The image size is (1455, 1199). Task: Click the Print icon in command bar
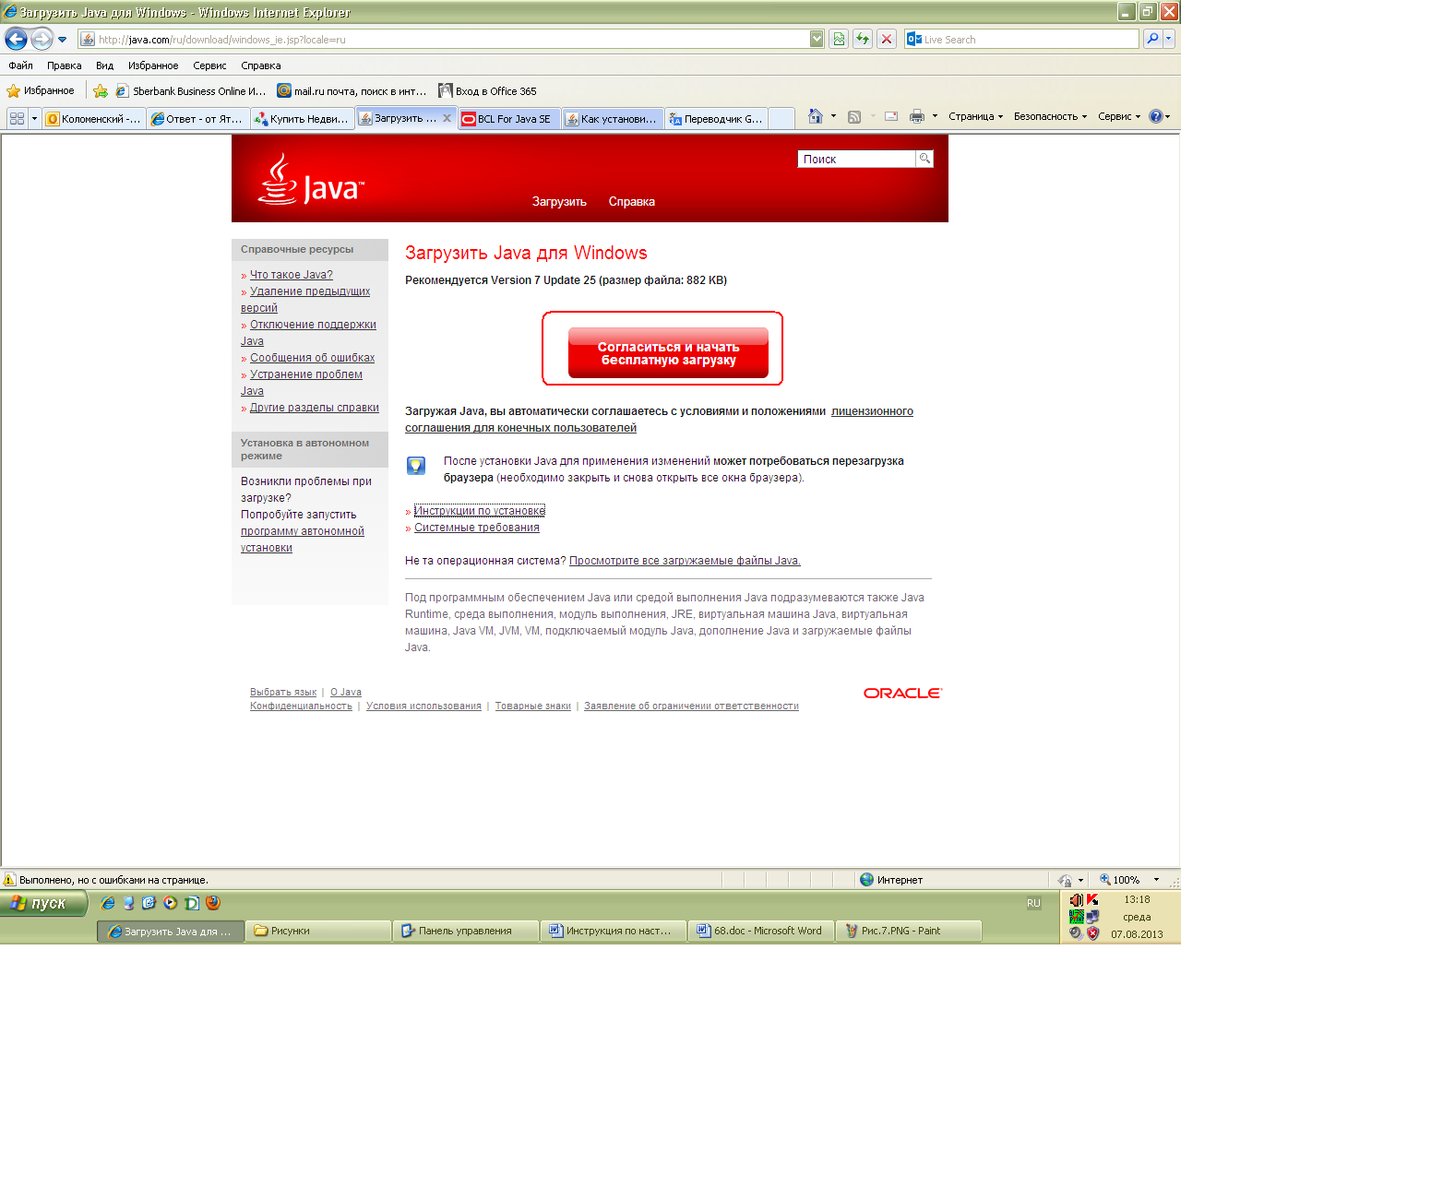(916, 116)
